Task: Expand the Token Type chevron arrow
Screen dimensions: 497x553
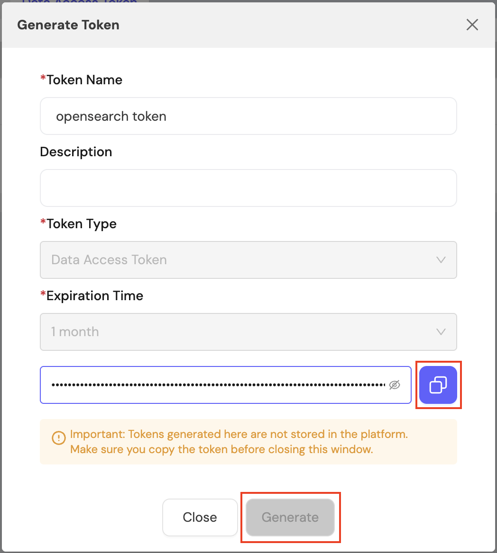Action: coord(441,260)
